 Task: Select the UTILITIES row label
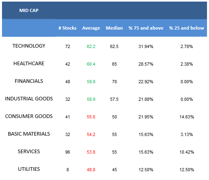point(29,169)
